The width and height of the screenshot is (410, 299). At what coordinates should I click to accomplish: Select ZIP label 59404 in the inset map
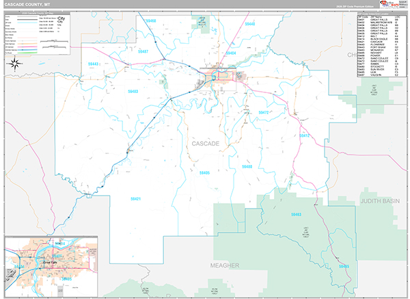tap(19, 267)
